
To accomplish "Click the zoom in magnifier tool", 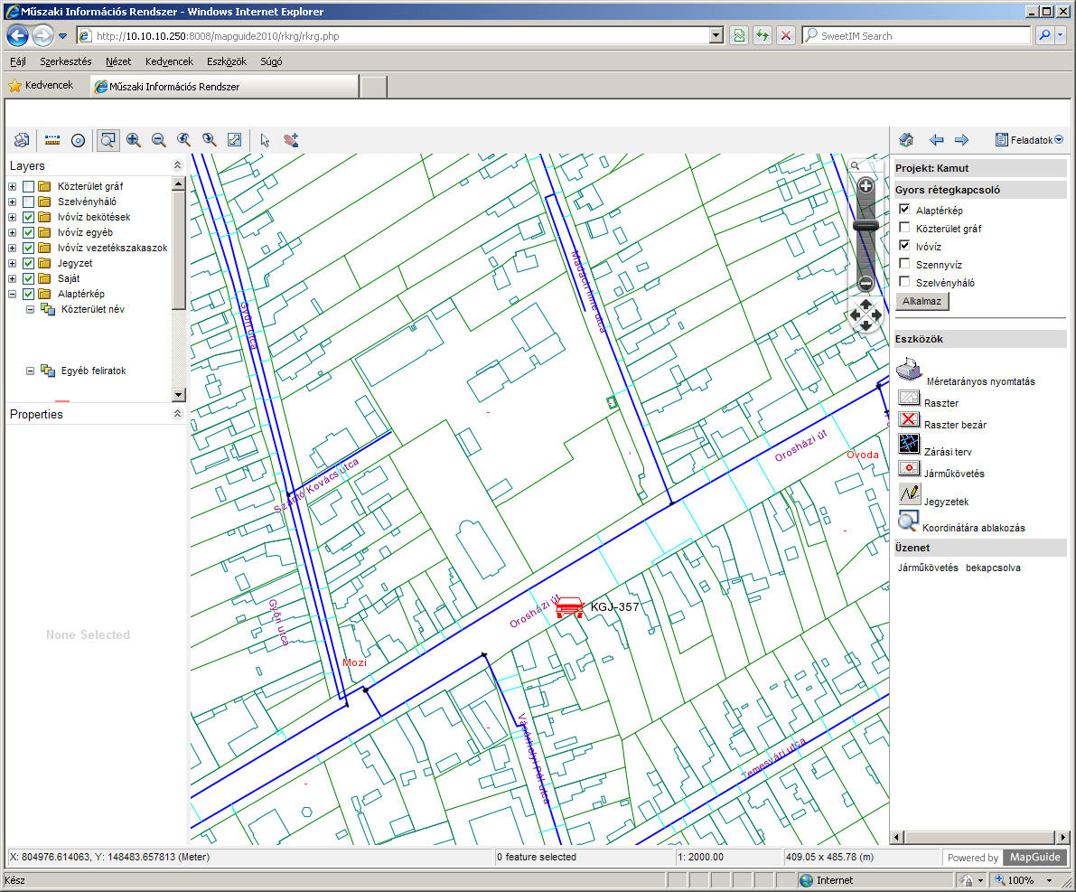I will [134, 140].
